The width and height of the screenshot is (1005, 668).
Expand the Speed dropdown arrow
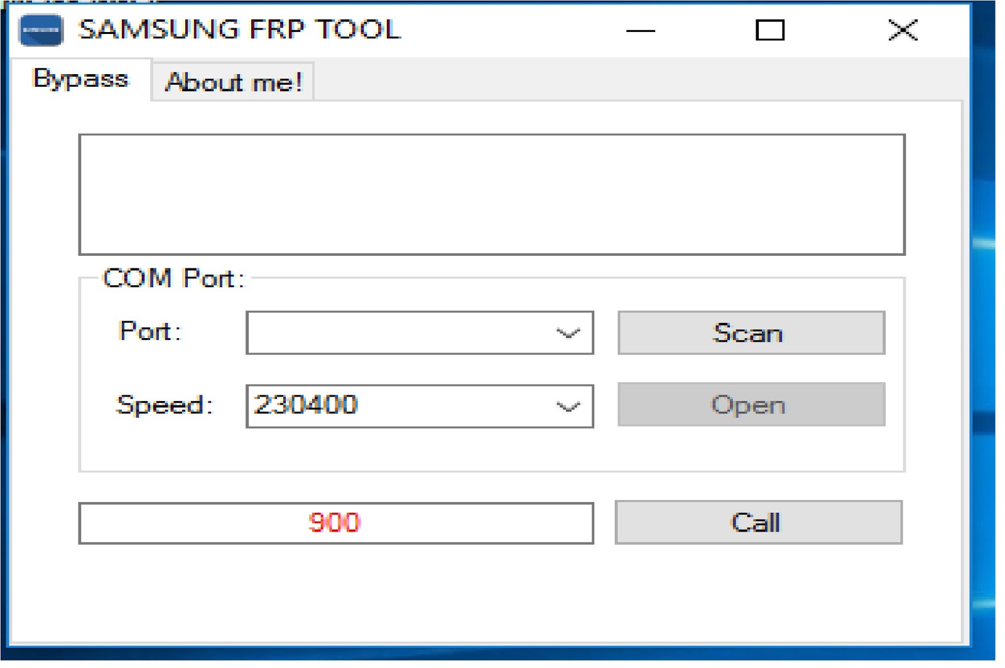pos(568,407)
